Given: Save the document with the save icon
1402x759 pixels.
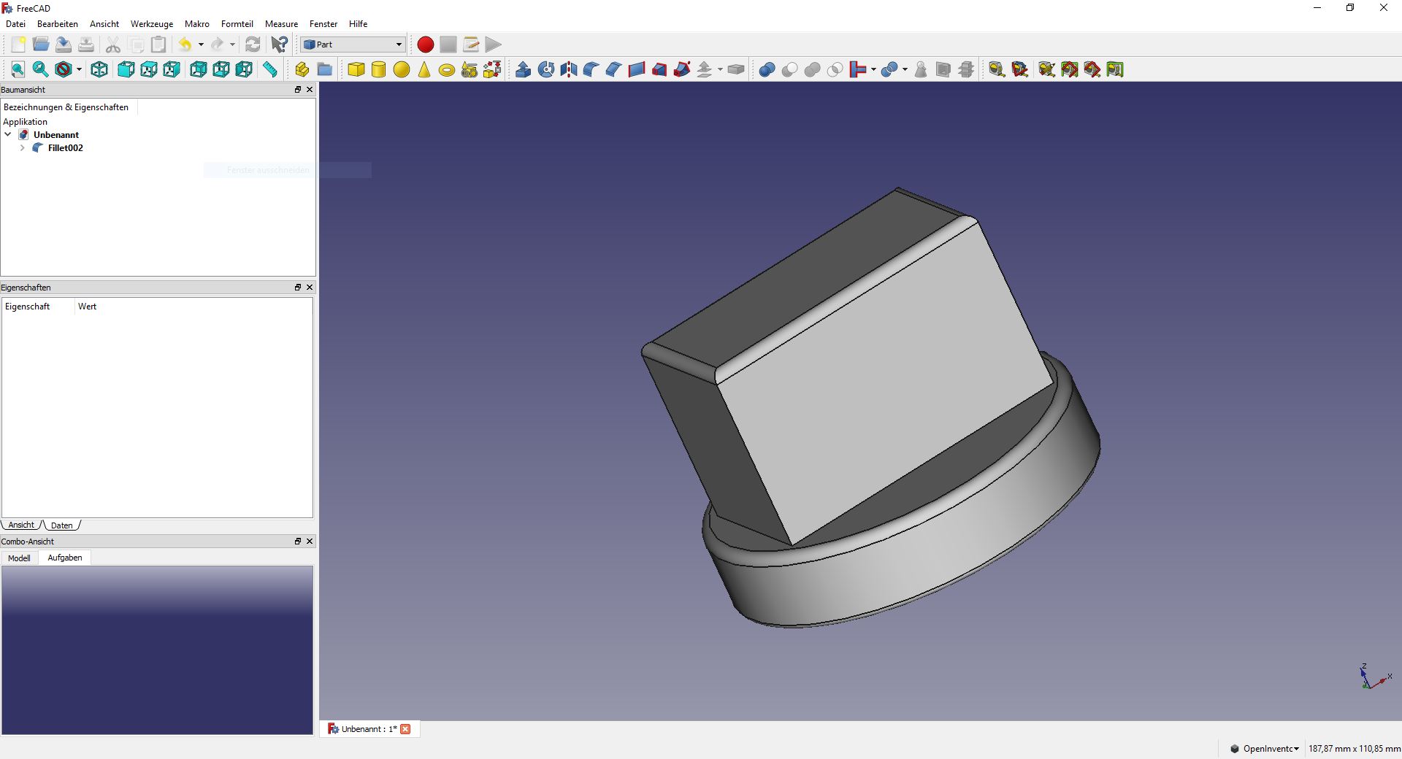Looking at the screenshot, I should click(64, 45).
